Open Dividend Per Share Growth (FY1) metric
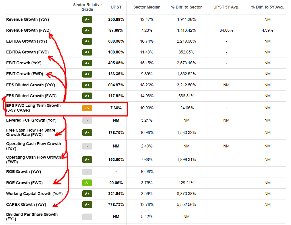Screen dimensions: 291x225 32,217
